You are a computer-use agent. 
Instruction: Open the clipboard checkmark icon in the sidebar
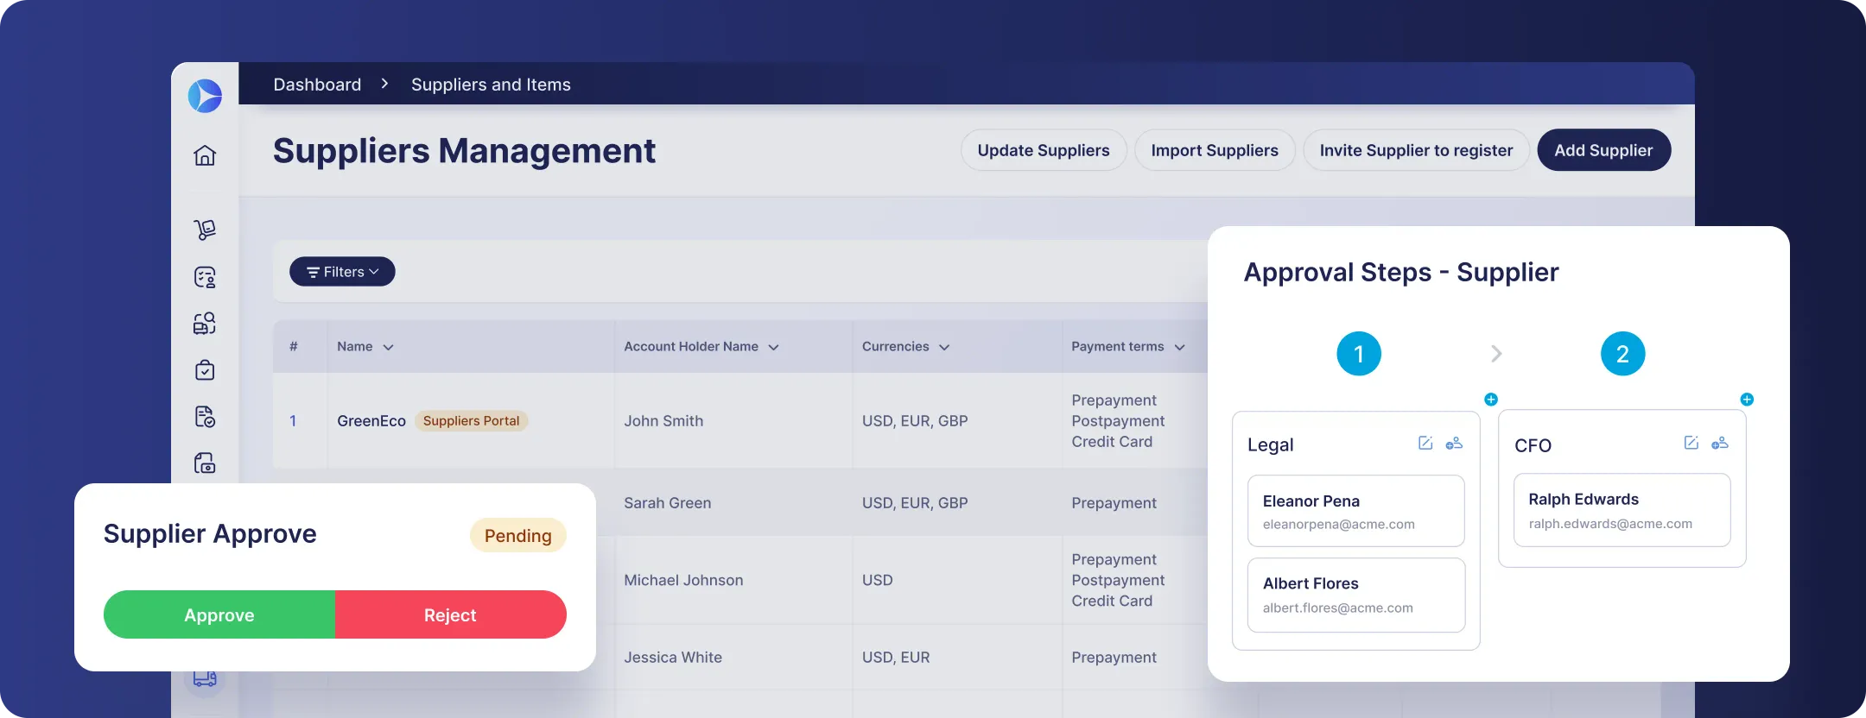tap(205, 370)
